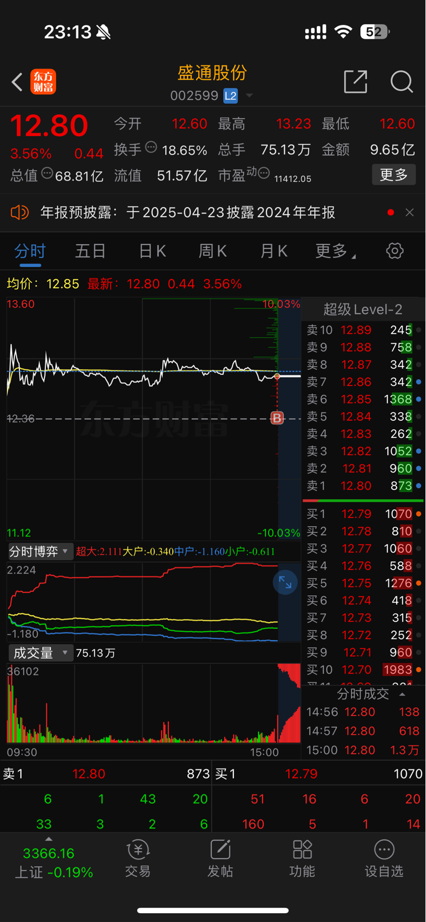Image resolution: width=426 pixels, height=922 pixels.
Task: Tap 设自选 add to watchlist icon
Action: 384,859
